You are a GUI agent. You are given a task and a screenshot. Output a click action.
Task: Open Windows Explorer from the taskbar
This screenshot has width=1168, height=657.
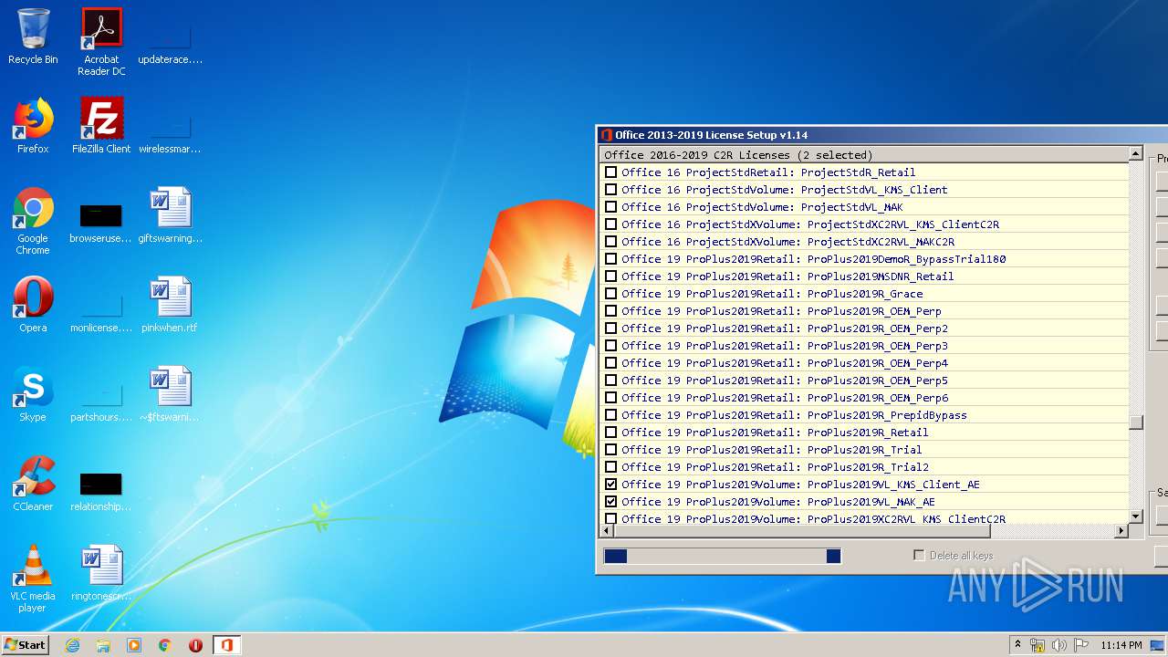tap(103, 645)
